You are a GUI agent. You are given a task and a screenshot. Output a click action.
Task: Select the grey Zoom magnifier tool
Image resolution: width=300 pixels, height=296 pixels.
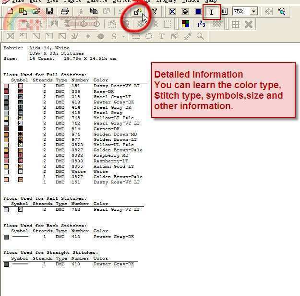200,36
